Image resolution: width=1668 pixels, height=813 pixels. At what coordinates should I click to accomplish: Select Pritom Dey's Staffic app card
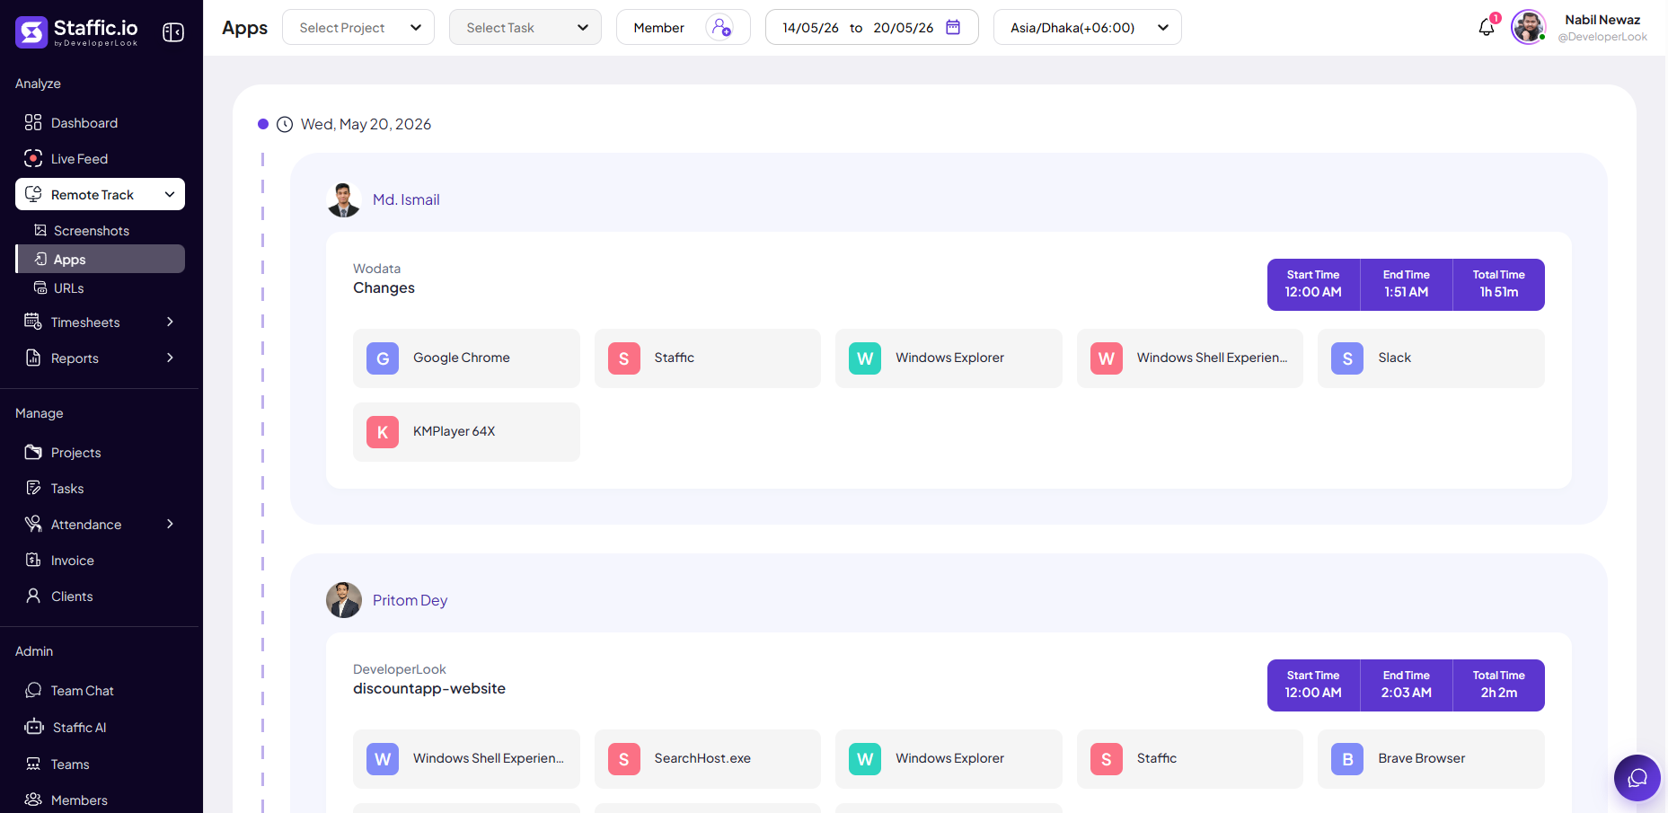coord(1190,759)
